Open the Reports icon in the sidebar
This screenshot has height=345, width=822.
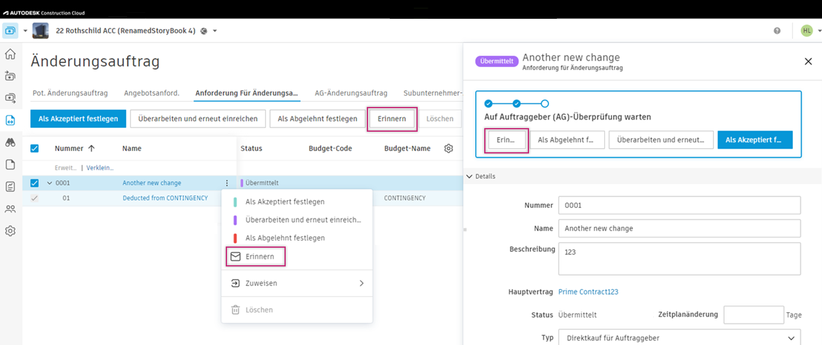10,187
